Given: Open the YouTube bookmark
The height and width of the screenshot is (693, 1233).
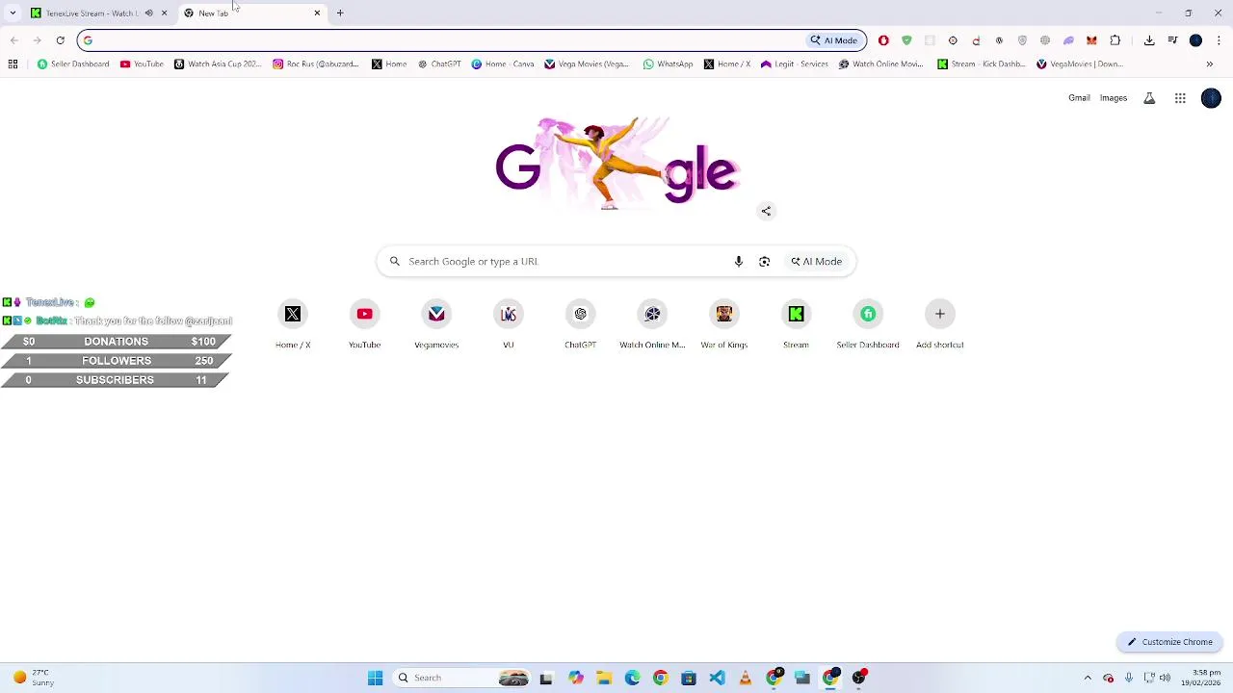Looking at the screenshot, I should [142, 64].
